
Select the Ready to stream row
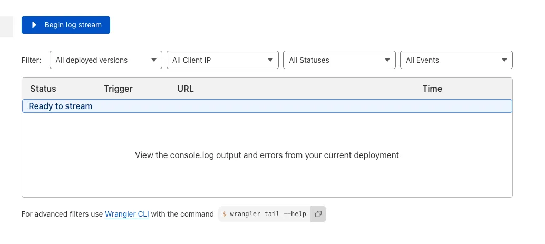click(267, 106)
